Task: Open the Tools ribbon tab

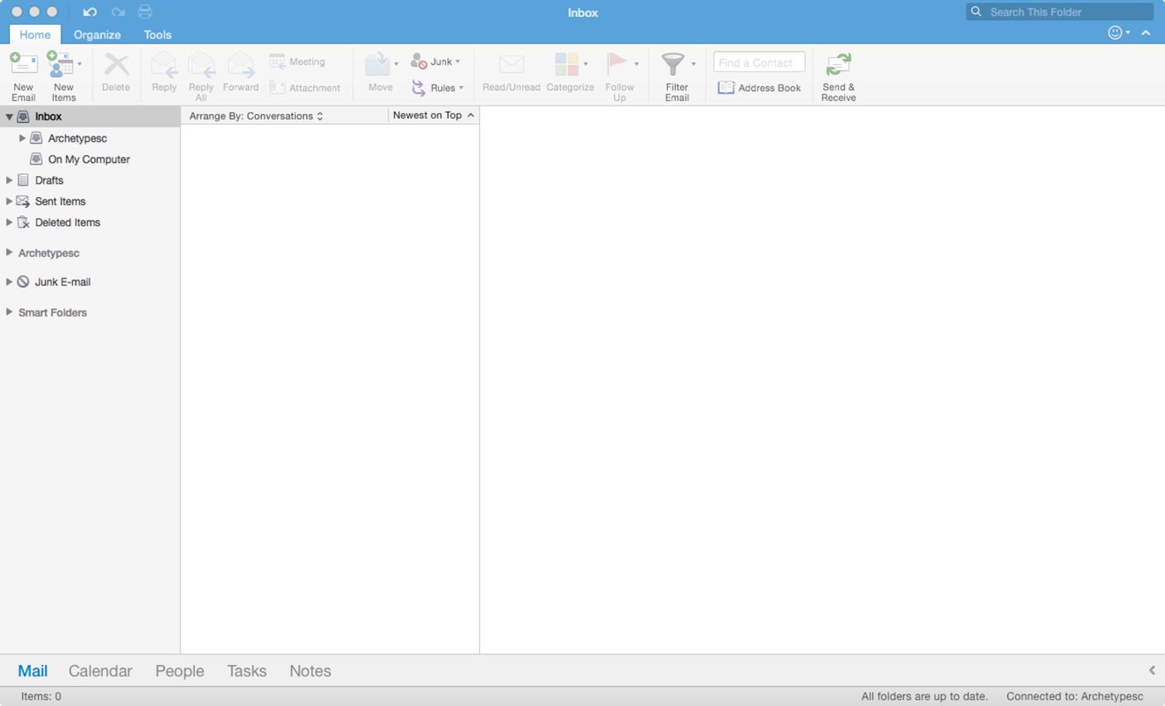Action: (157, 35)
